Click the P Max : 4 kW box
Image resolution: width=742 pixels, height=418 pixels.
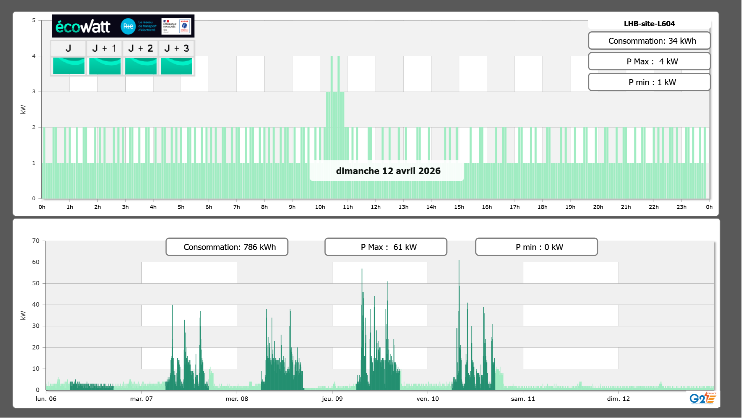coord(649,61)
